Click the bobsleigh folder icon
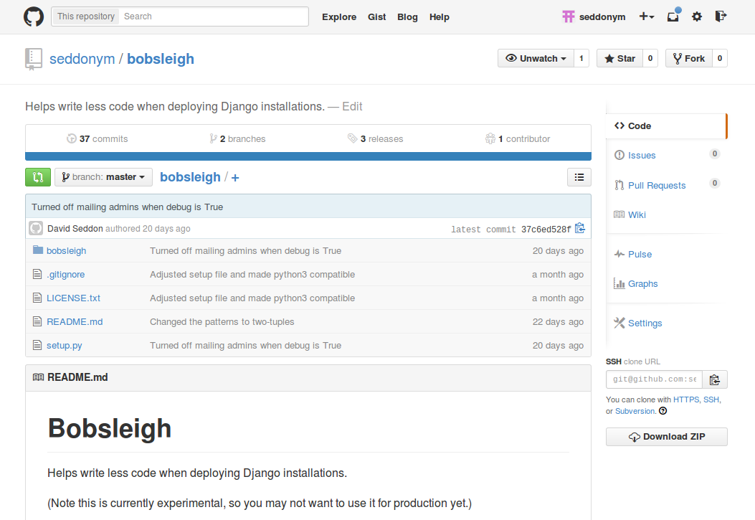The width and height of the screenshot is (755, 520). pos(37,250)
